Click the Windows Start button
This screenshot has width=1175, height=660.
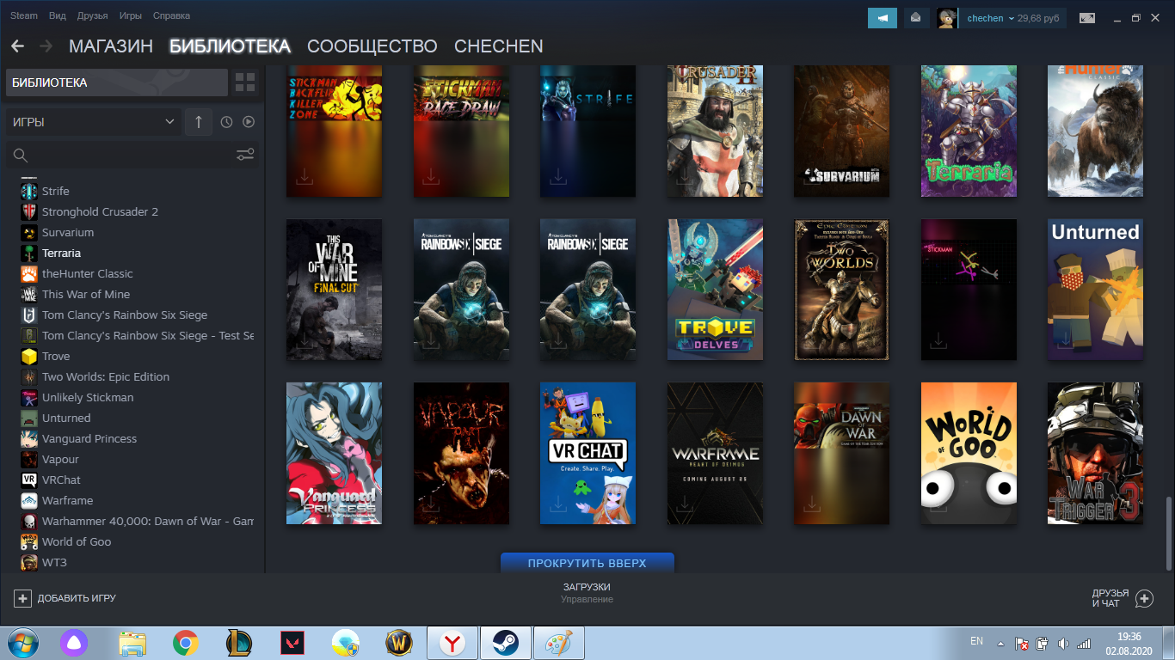tap(22, 643)
